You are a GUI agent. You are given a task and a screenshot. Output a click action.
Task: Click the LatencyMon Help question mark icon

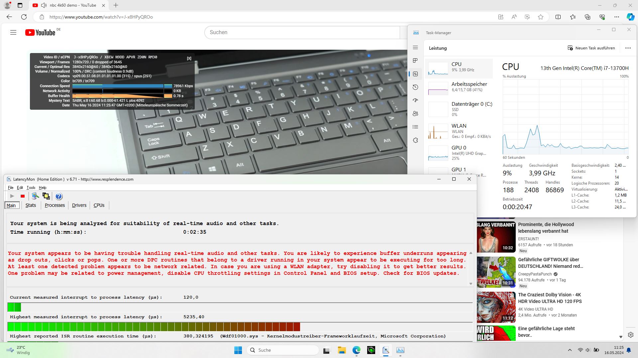[x=59, y=196]
